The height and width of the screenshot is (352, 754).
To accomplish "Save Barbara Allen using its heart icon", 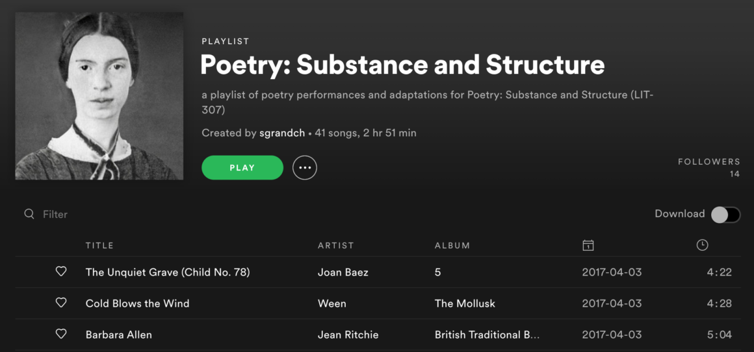I will click(x=61, y=334).
